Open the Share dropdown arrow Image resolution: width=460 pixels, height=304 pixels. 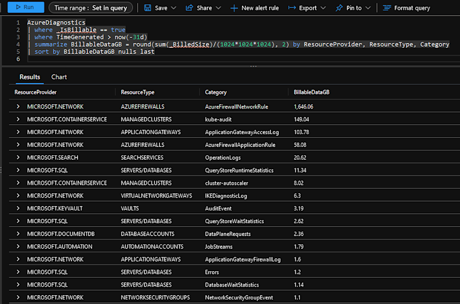(218, 8)
